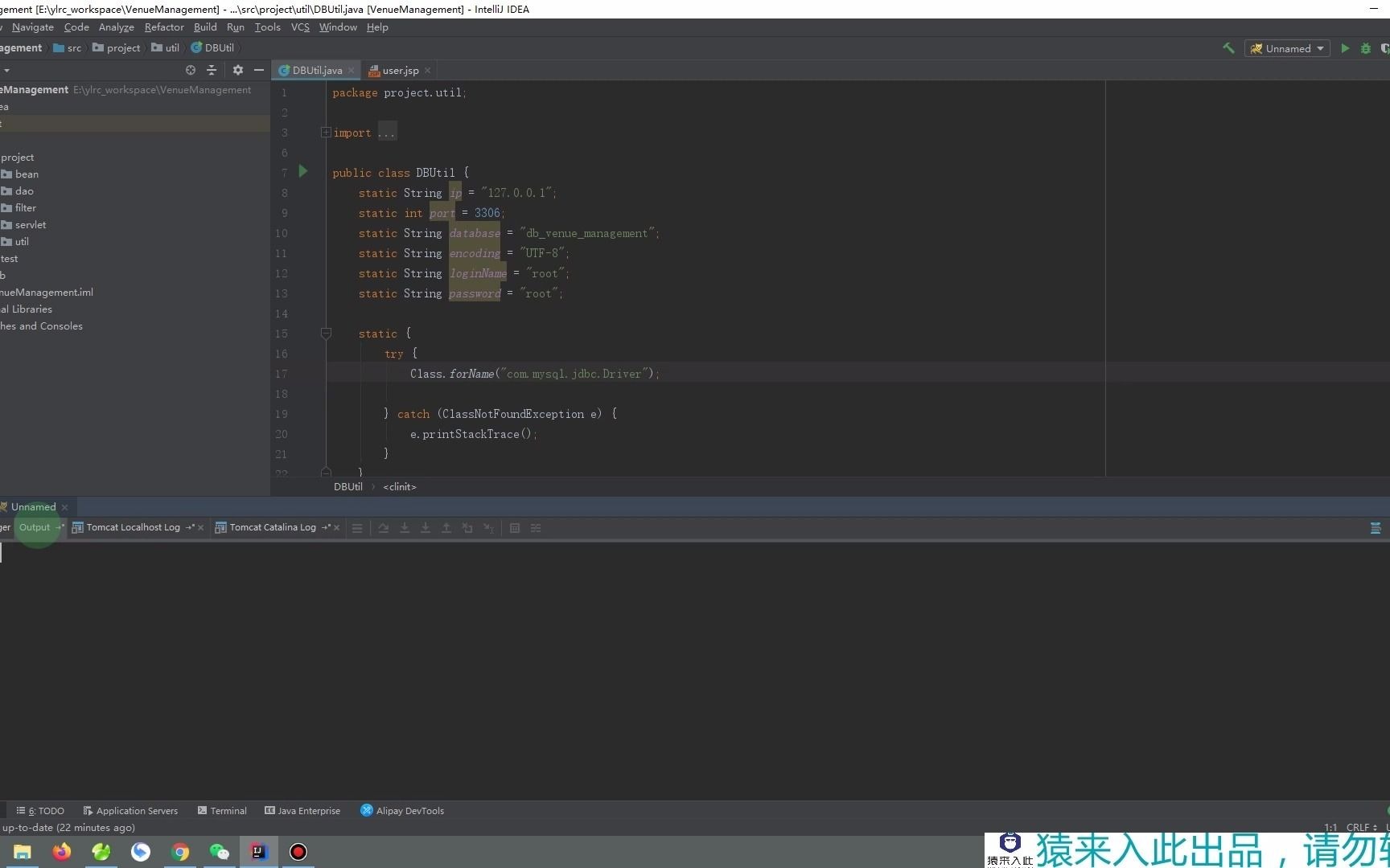
Task: Close the Unnamed run tab
Action: [64, 507]
